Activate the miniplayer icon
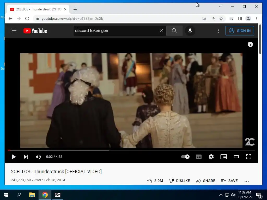This screenshot has height=200, width=267. click(223, 157)
